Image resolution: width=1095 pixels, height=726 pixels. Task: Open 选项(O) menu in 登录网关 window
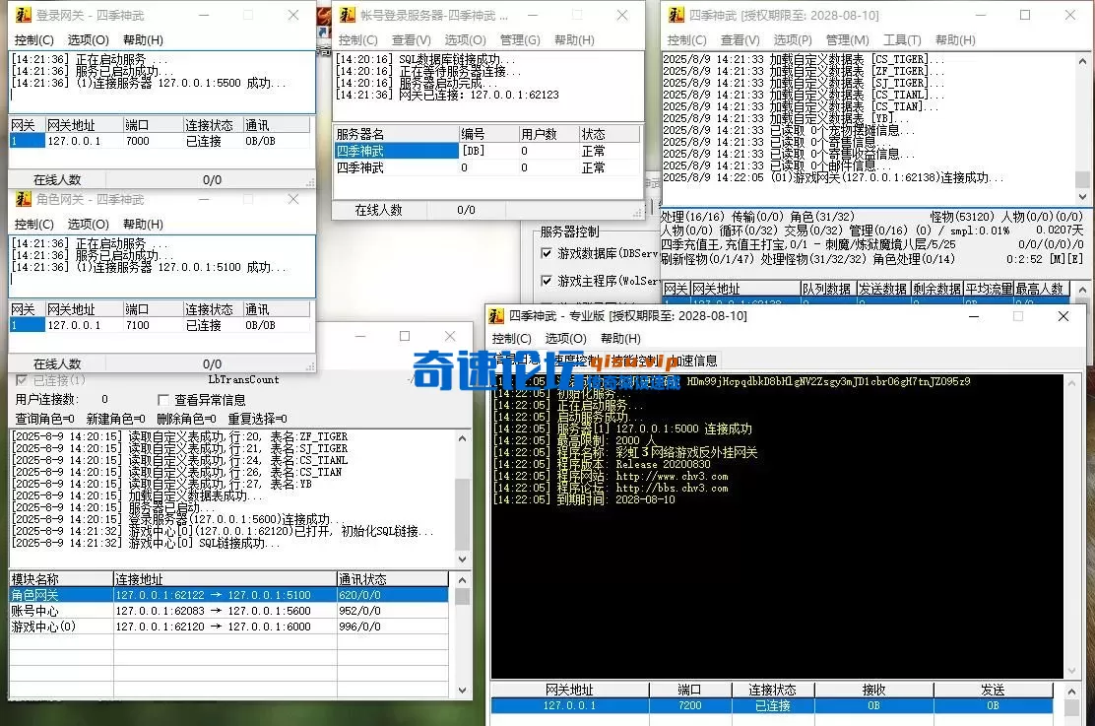pos(88,39)
